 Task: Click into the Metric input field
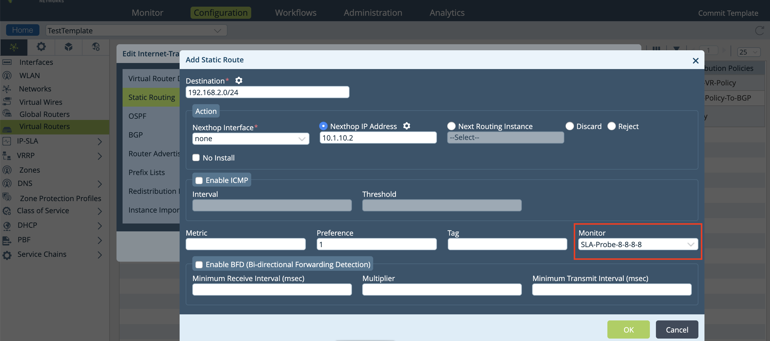coord(245,244)
